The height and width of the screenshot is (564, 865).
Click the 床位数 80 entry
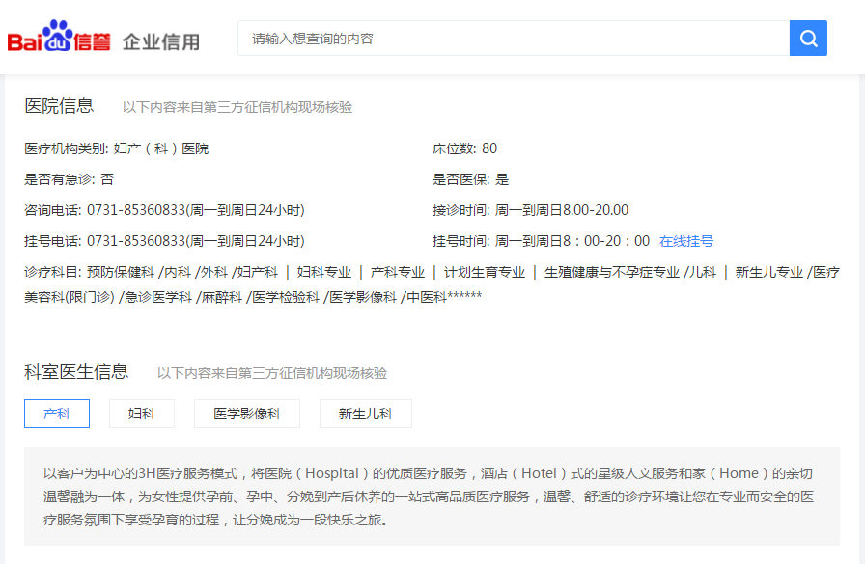coord(464,148)
